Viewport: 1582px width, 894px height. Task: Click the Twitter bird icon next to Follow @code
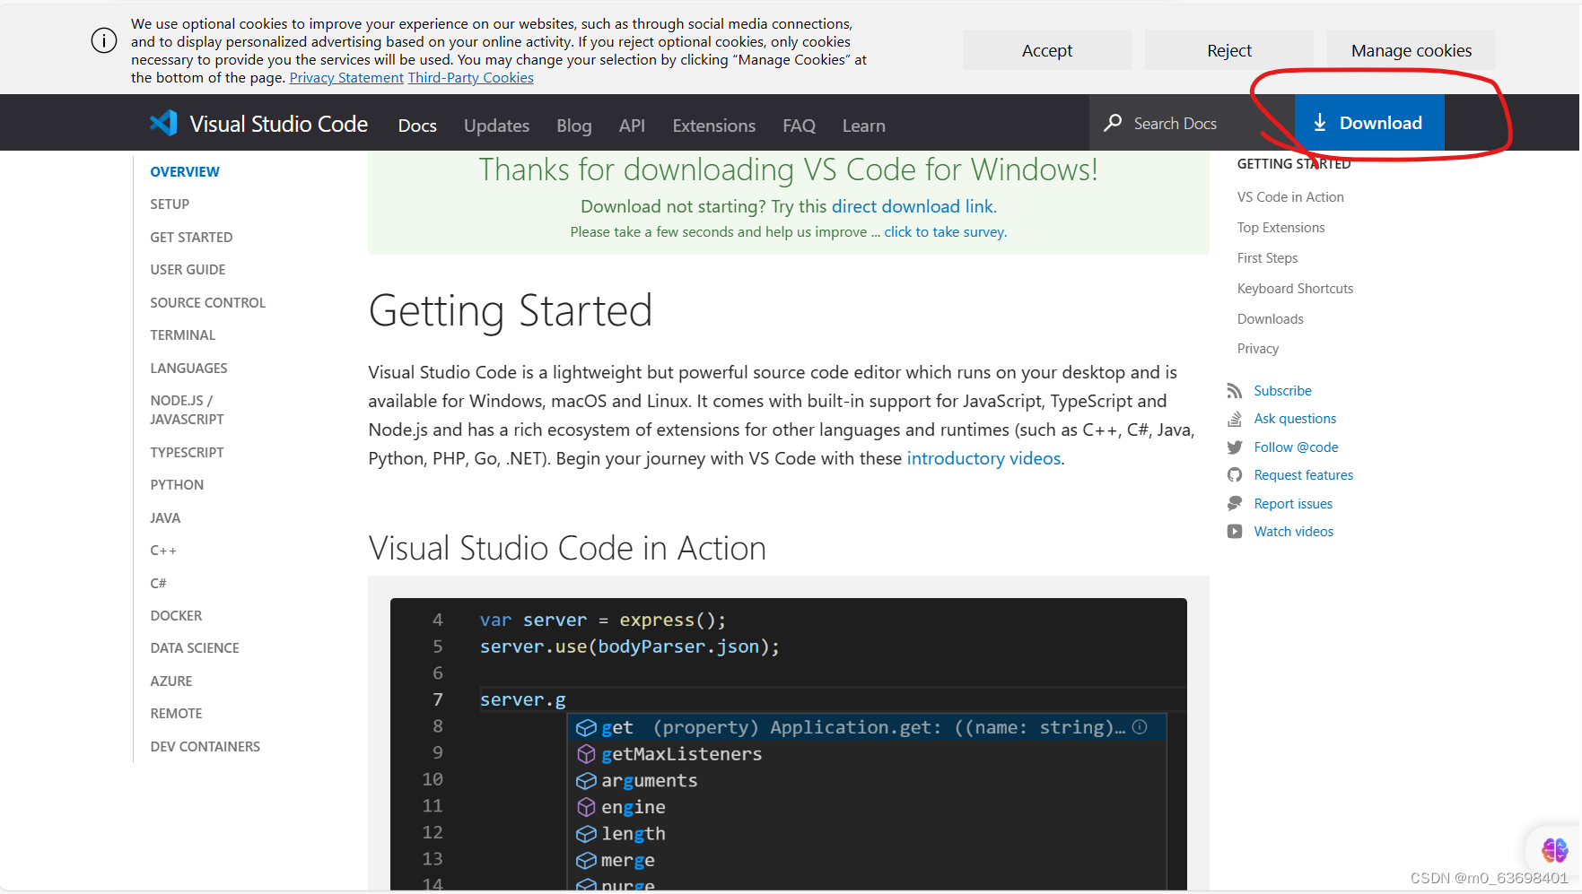(1236, 447)
